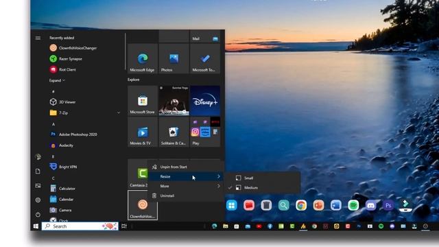Screen dimensions: 439x247
Task: Open Photoshop in the desktop dock
Action: tap(388, 205)
